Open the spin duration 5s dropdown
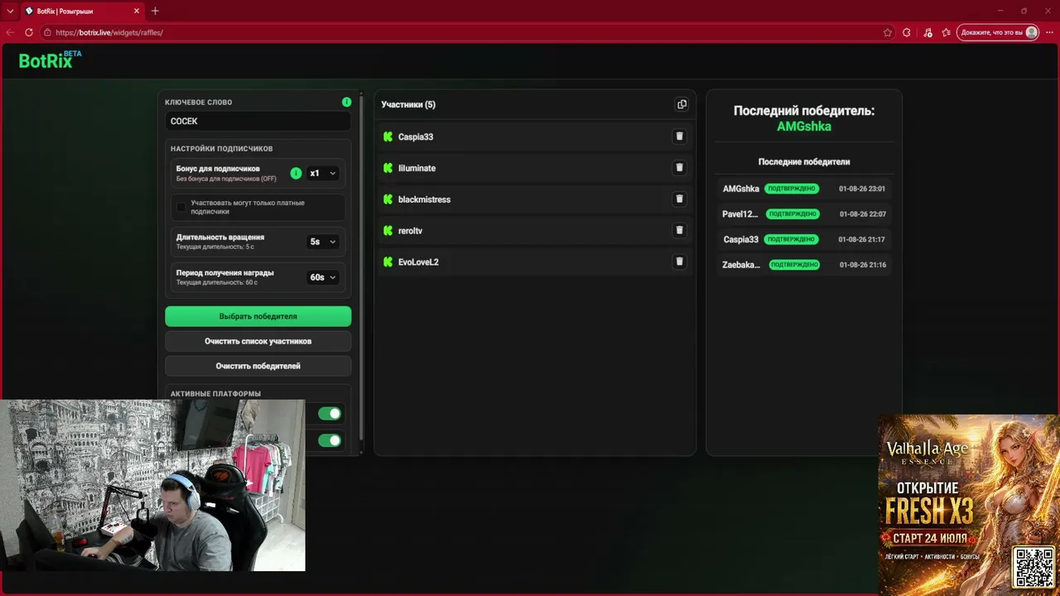Image resolution: width=1060 pixels, height=596 pixels. point(323,242)
